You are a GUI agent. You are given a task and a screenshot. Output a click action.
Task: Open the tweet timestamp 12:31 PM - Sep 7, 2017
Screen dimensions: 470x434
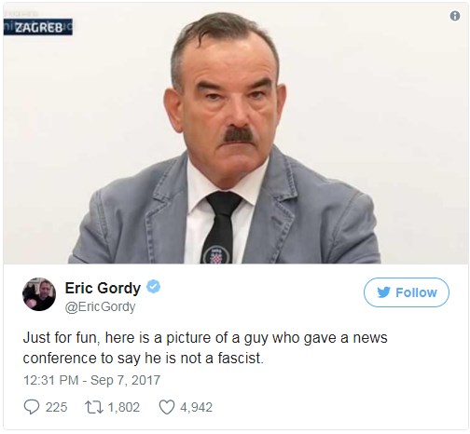[x=91, y=380]
